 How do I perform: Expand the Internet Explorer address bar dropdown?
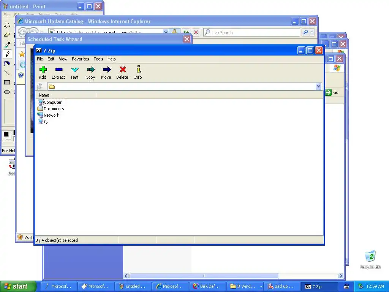pos(166,32)
